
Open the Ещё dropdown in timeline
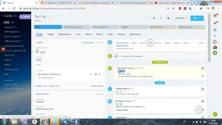(x=202, y=43)
